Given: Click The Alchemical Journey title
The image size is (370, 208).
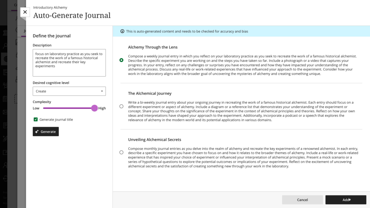Looking at the screenshot, I should [150, 94].
